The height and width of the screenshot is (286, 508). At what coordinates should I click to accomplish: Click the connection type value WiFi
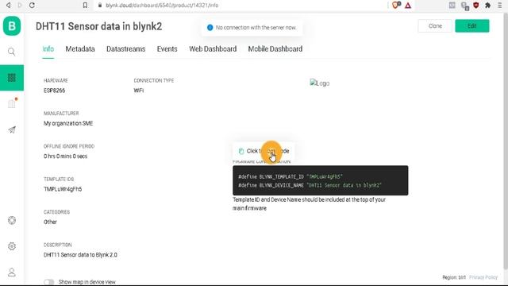click(138, 91)
